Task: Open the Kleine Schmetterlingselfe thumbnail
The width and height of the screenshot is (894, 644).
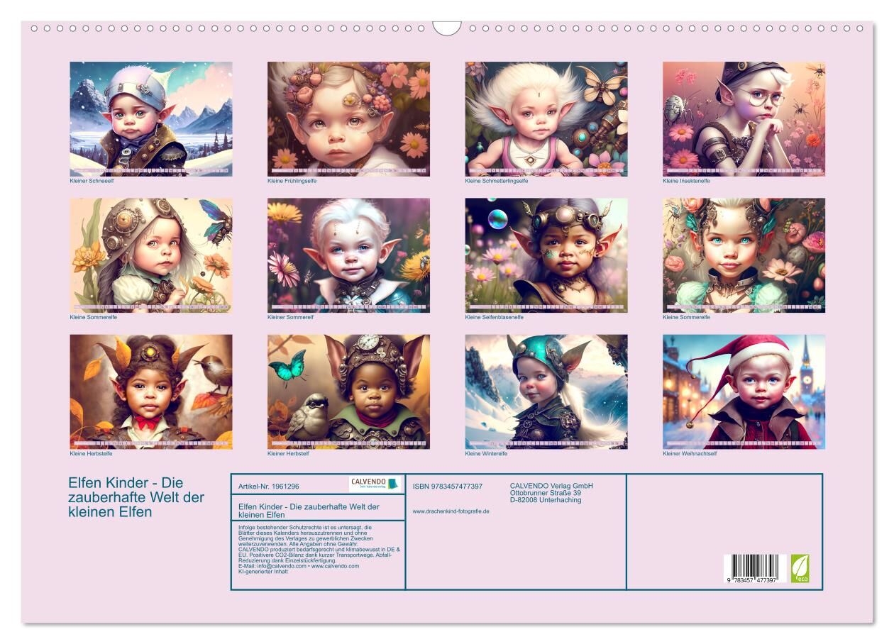Action: click(x=546, y=118)
